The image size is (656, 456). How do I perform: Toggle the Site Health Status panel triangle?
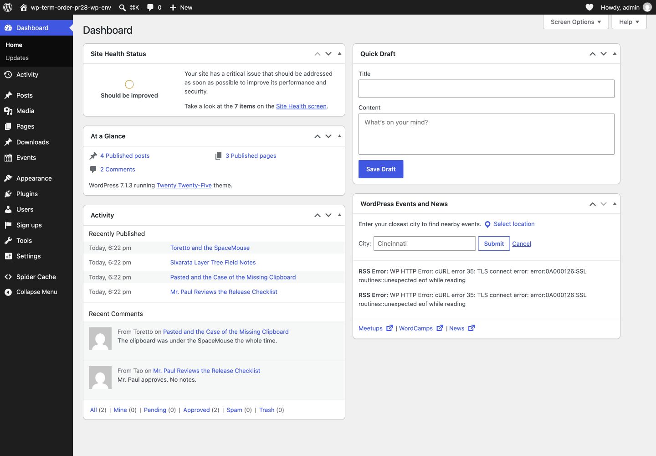[339, 54]
